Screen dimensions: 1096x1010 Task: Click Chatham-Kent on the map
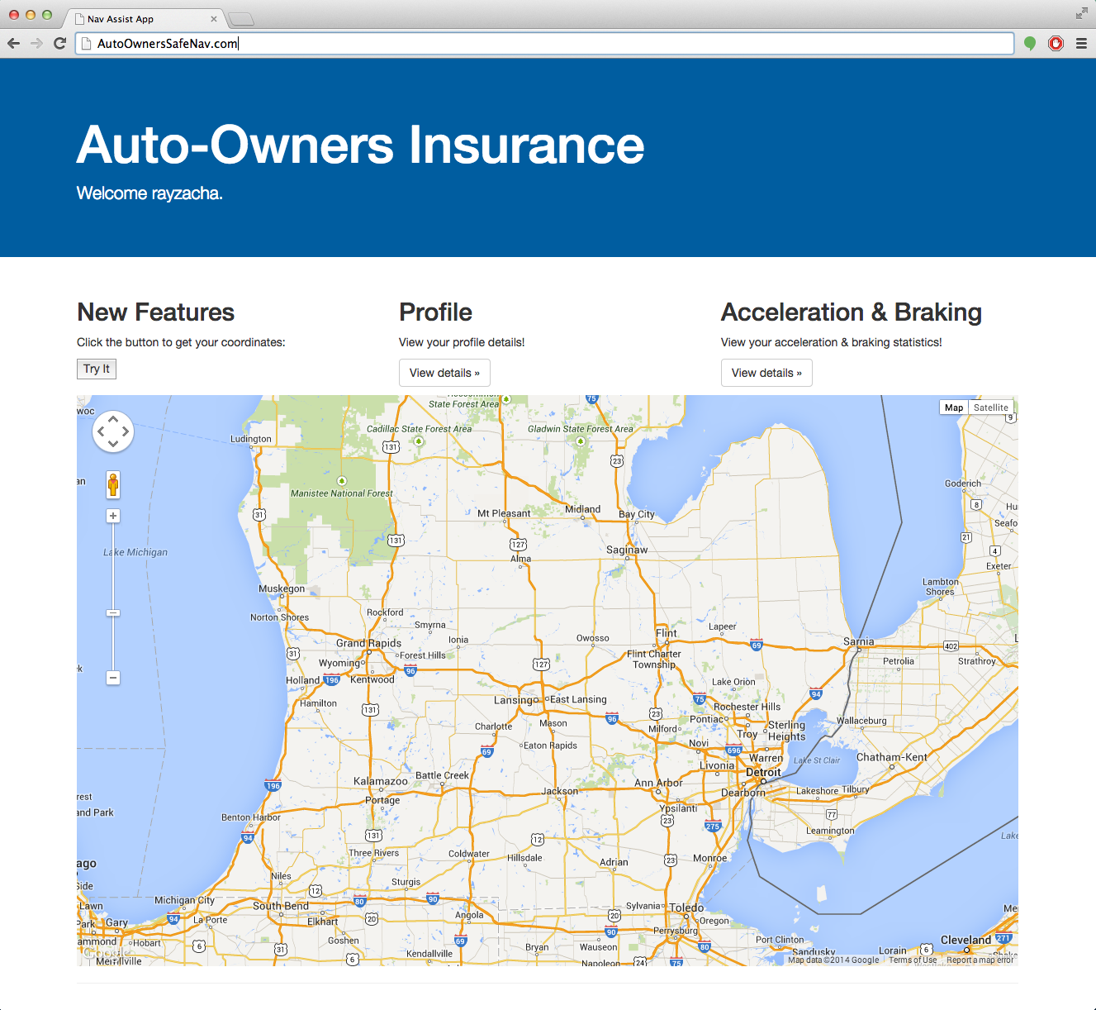891,757
